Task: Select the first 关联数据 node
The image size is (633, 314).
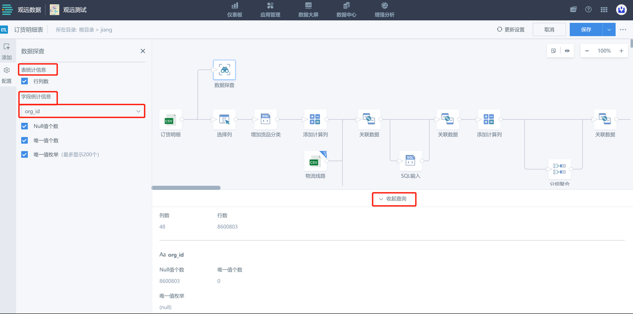Action: coord(369,120)
